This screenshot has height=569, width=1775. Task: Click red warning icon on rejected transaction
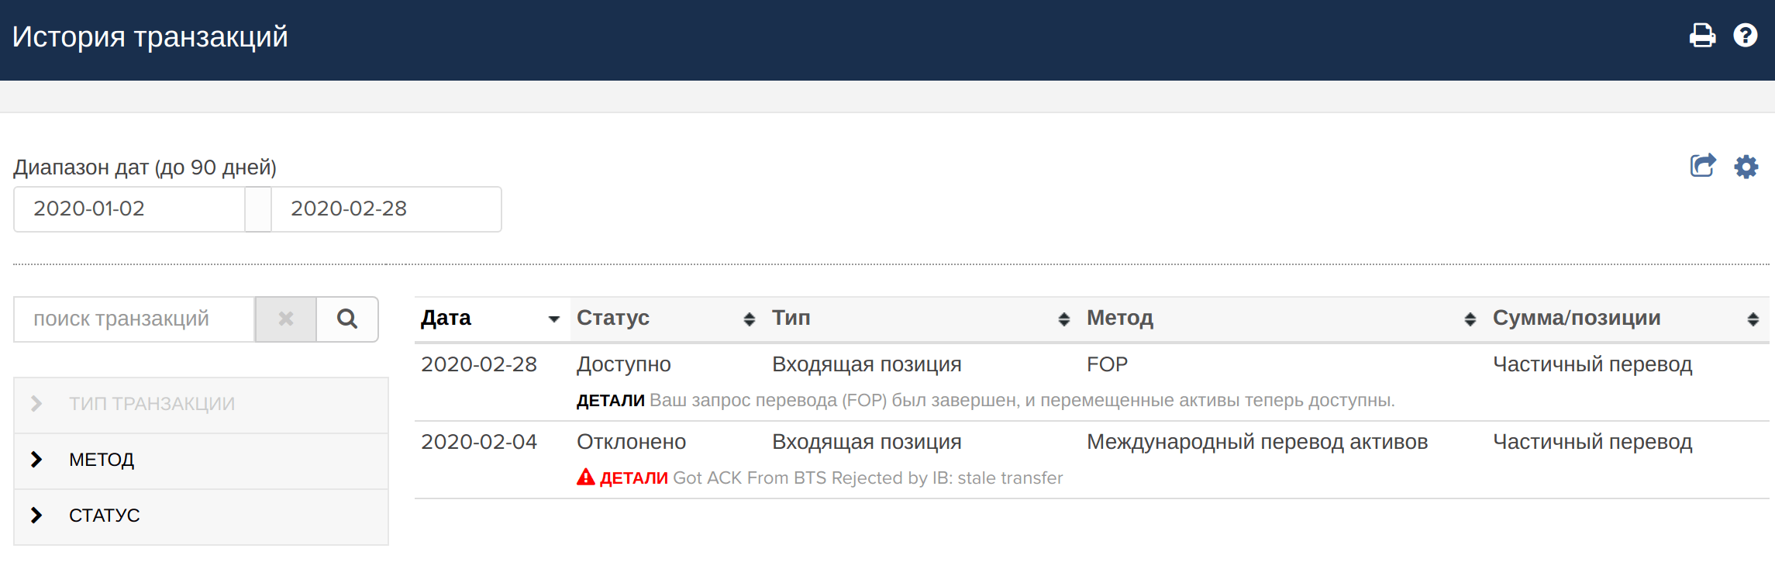click(x=586, y=477)
